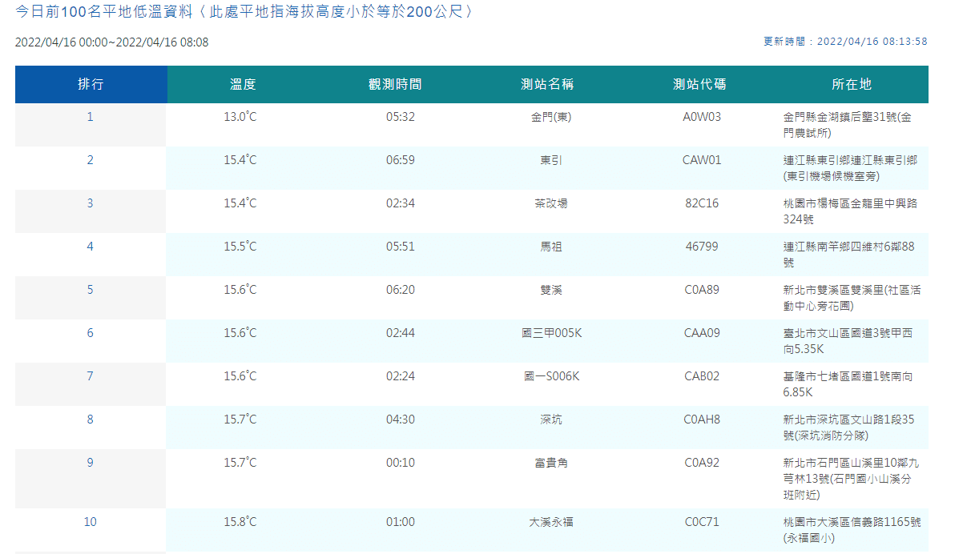Click observation time 02:44
975x554 pixels.
point(401,332)
